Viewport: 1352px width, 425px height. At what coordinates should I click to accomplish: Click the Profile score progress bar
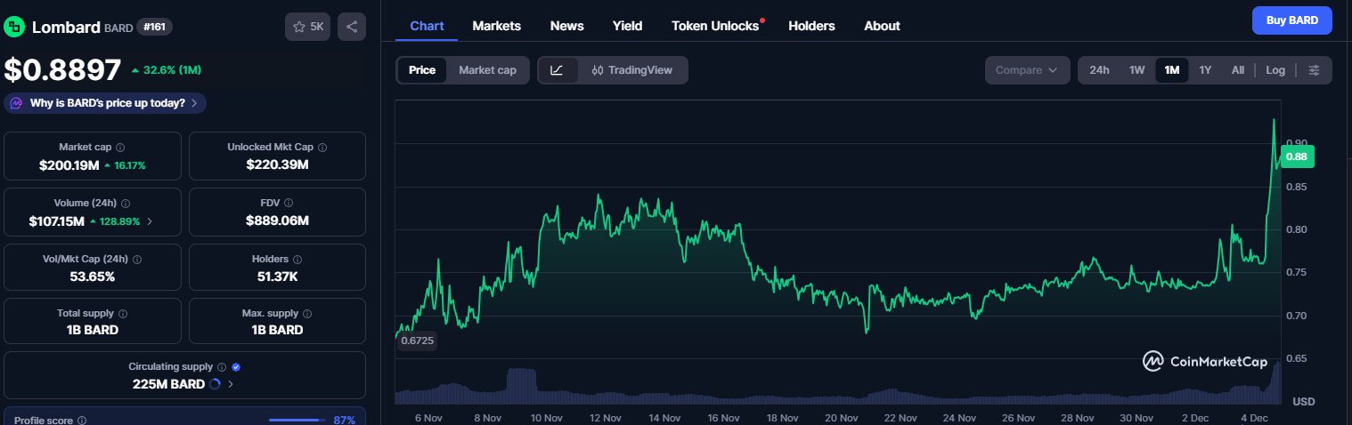pos(295,420)
